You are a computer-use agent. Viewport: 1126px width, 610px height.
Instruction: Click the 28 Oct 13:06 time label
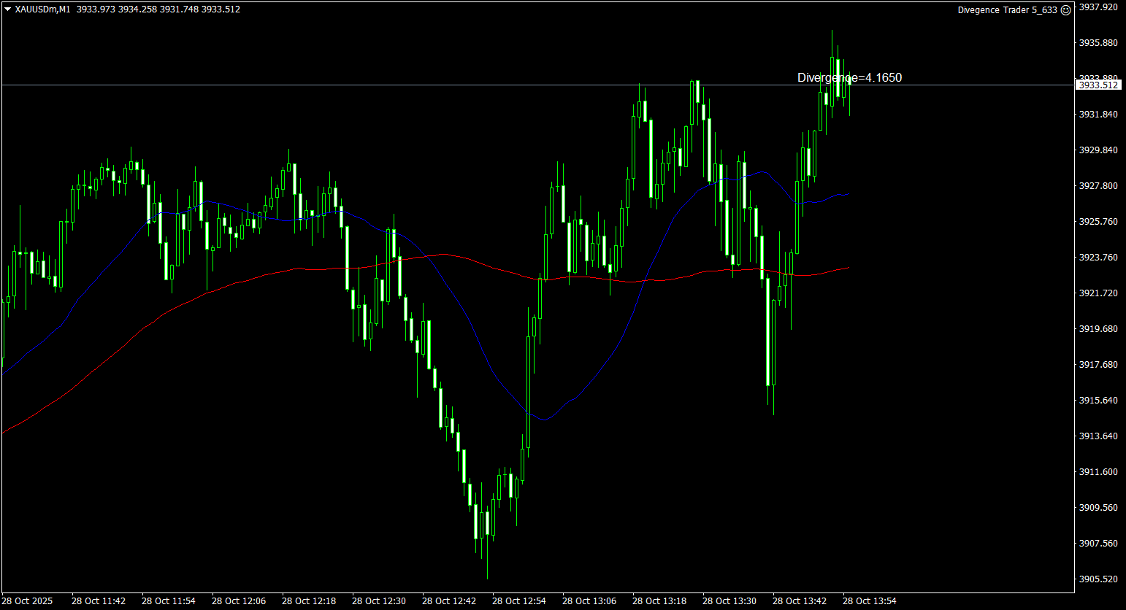589,601
